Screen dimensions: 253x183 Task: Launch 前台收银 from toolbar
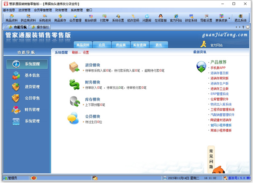(x=91, y=18)
